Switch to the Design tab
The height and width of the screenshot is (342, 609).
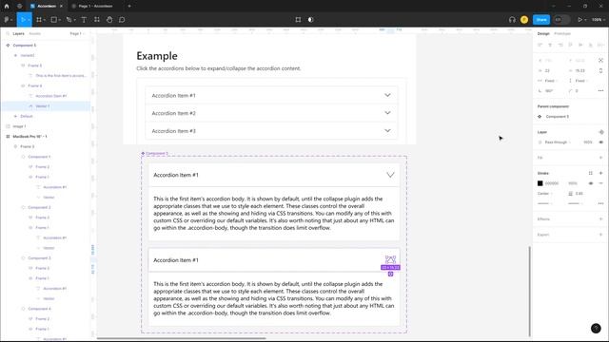click(543, 34)
